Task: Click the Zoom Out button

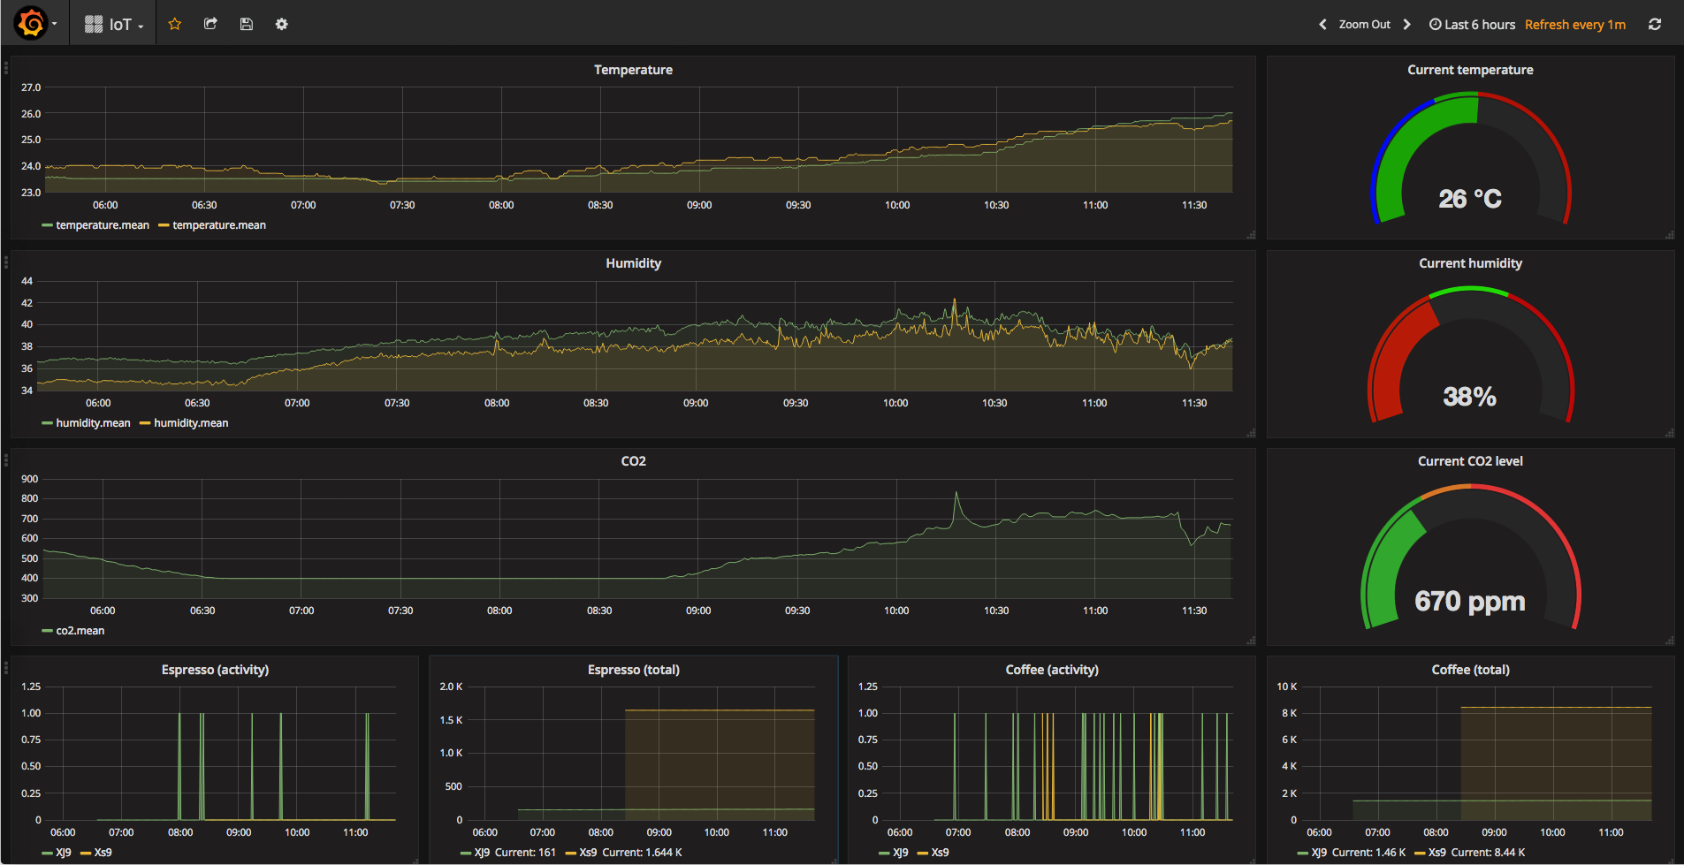Action: coord(1364,25)
